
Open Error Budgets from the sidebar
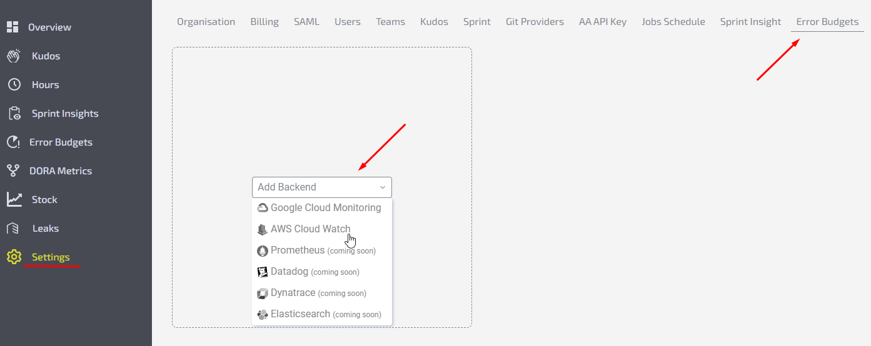(x=61, y=142)
